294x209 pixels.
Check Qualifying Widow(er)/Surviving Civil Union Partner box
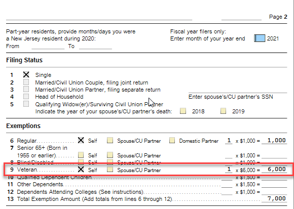pos(26,104)
